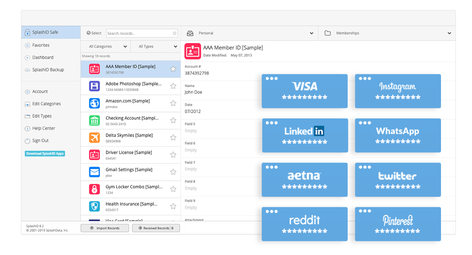Click the Import Records button
The height and width of the screenshot is (255, 472).
105,228
